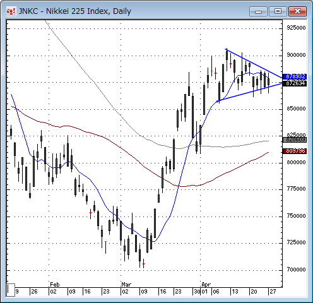Screen dimensions: 313x303
Task: Select the lower blue triangle trendline
Action: tap(249, 93)
